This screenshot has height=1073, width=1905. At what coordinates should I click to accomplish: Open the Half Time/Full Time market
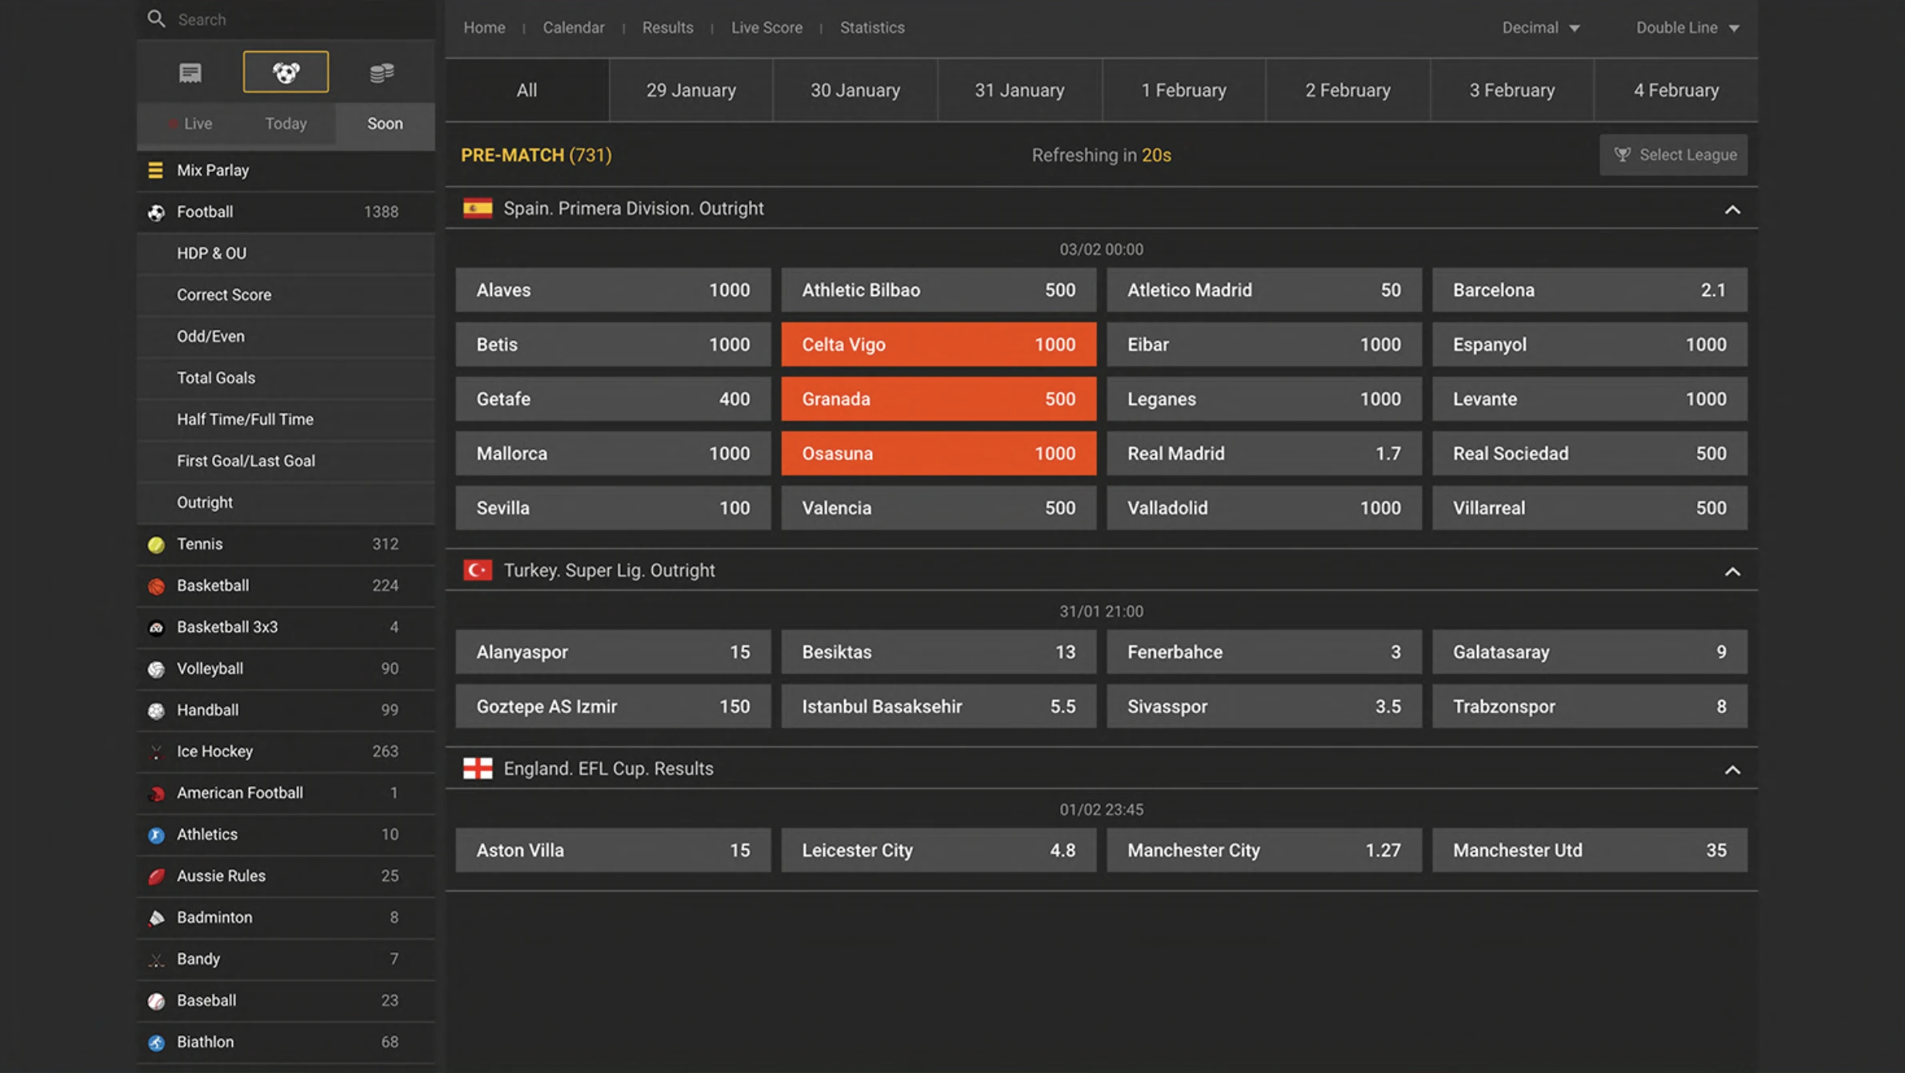pyautogui.click(x=286, y=419)
